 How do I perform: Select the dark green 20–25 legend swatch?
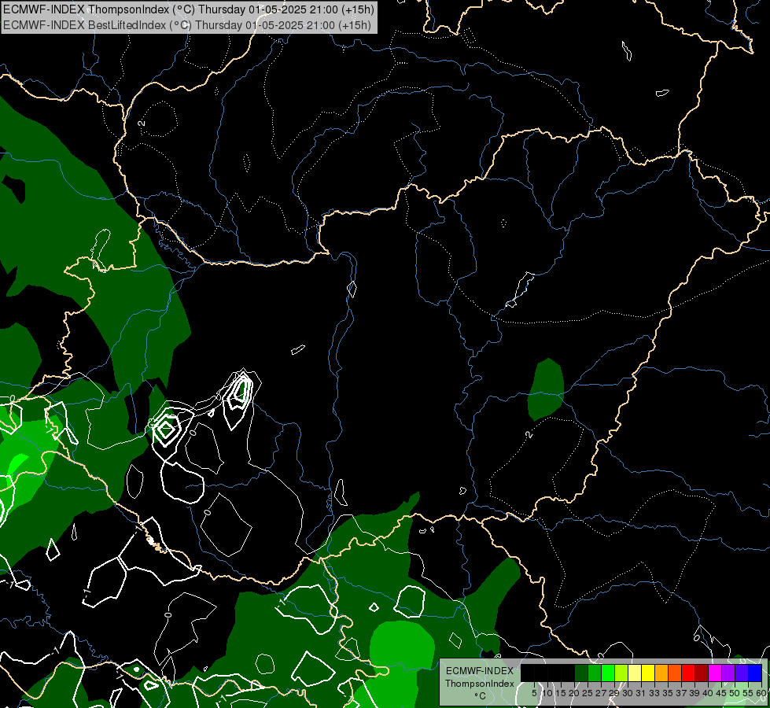(581, 673)
